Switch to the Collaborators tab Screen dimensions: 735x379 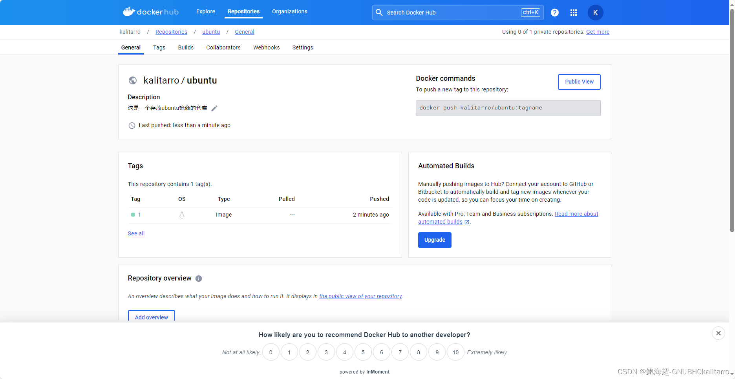pos(223,47)
